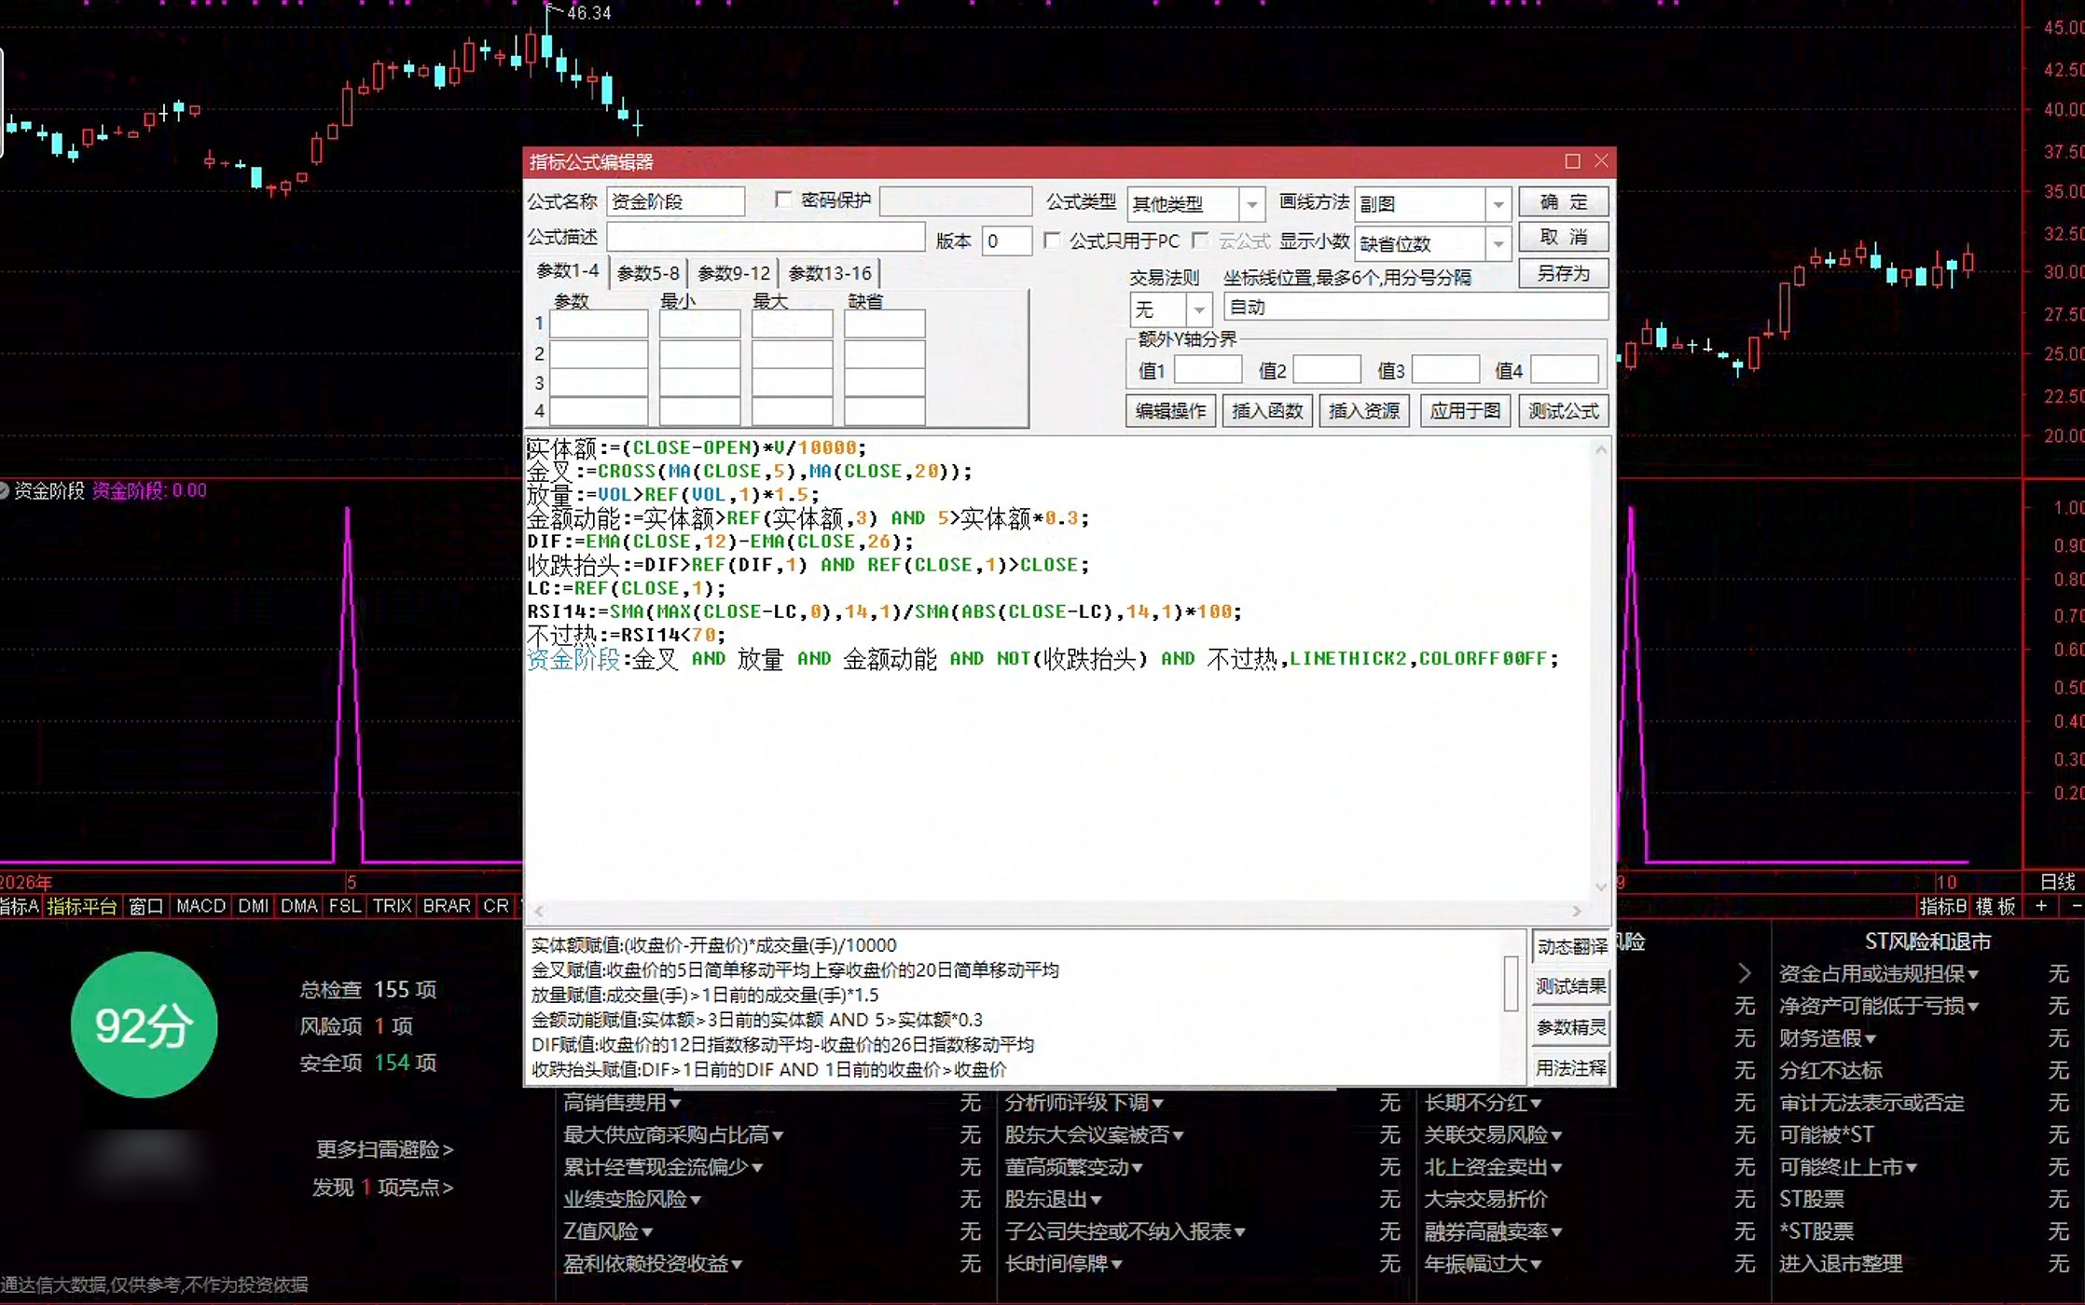Screen dimensions: 2085x1305
Task: Toggle the 云公式 checkbox
Action: (x=1201, y=240)
